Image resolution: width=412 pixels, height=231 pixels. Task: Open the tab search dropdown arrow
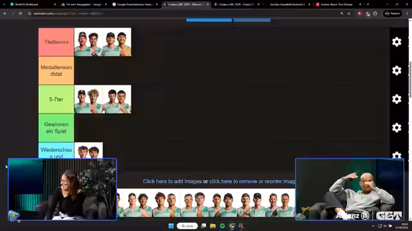[4, 4]
